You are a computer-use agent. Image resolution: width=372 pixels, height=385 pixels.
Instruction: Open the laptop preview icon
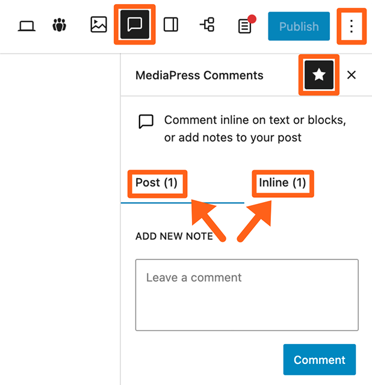click(26, 26)
